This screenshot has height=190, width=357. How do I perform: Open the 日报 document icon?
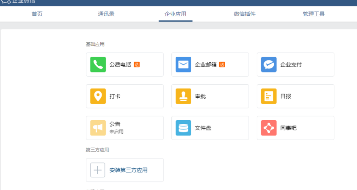pos(269,96)
